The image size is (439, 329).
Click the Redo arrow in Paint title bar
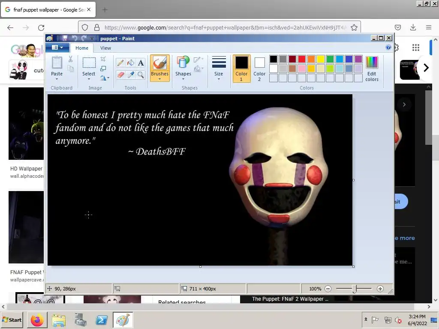click(84, 38)
